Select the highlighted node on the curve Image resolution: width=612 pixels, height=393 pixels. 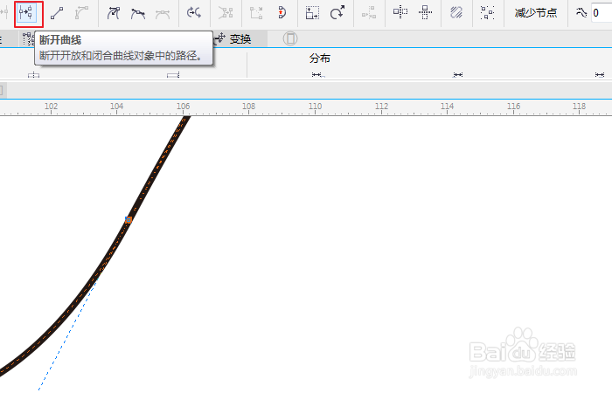pyautogui.click(x=129, y=220)
